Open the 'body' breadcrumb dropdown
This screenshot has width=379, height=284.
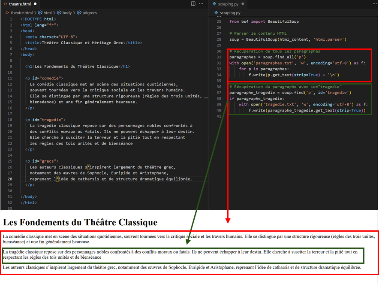(x=67, y=12)
